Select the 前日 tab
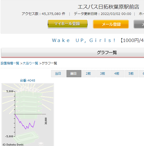 (x=74, y=74)
